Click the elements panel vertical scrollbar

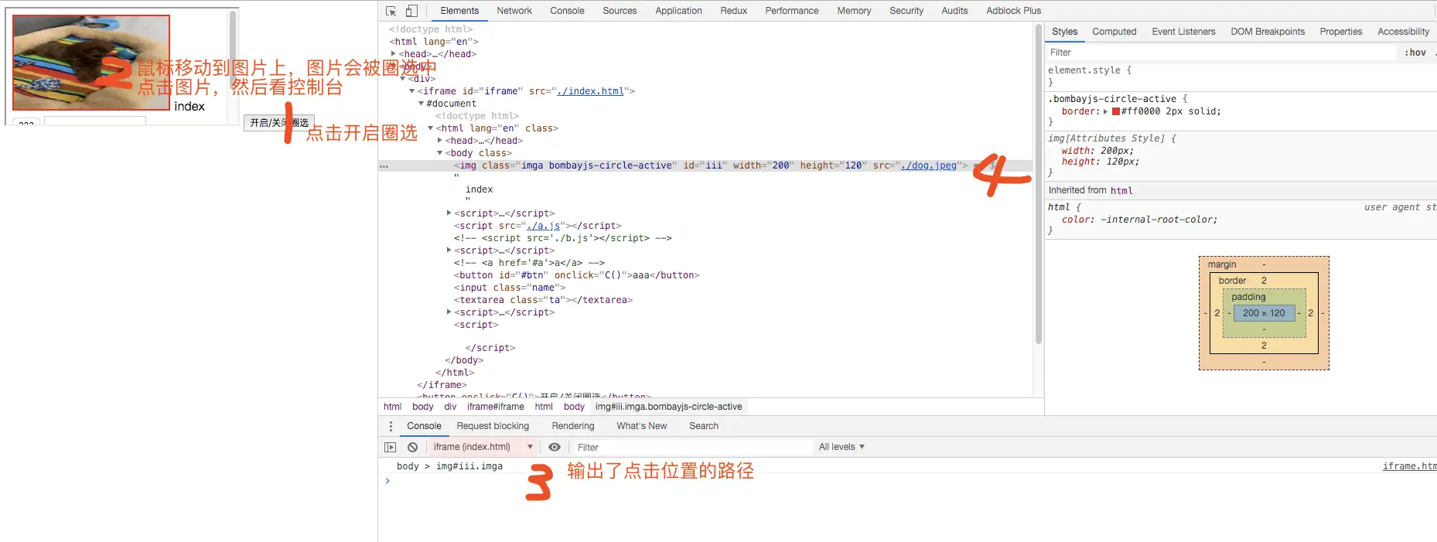(1038, 184)
